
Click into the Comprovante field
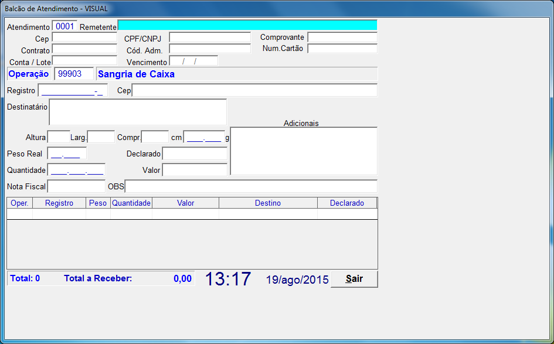[342, 37]
